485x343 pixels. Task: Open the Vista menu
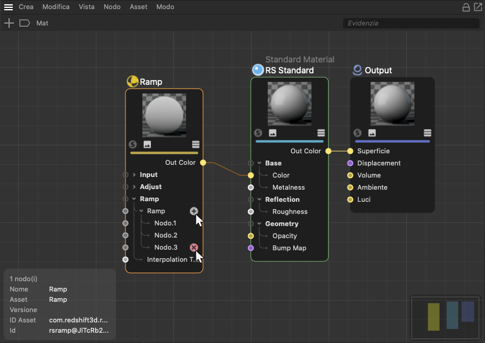click(x=87, y=7)
